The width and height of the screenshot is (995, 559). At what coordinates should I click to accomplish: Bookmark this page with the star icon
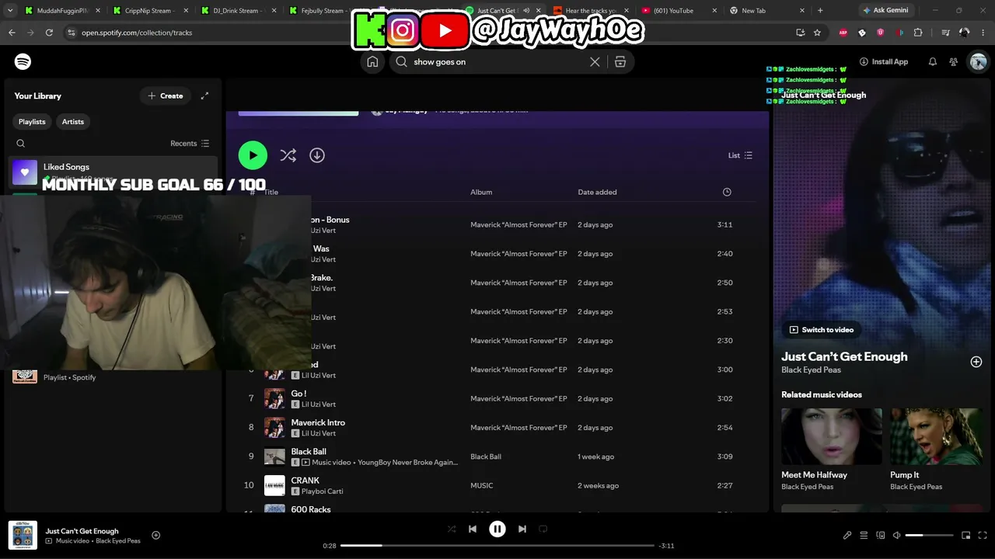click(817, 33)
